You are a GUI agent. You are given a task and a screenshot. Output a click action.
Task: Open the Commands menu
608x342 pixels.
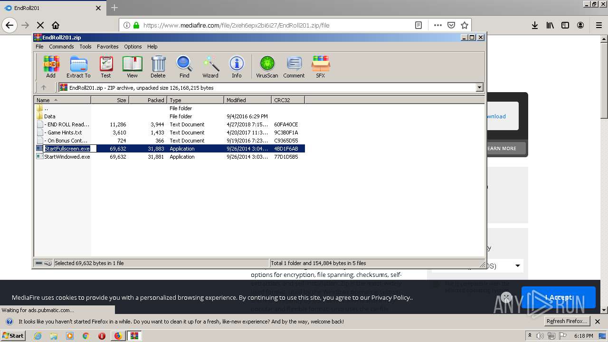tap(61, 47)
